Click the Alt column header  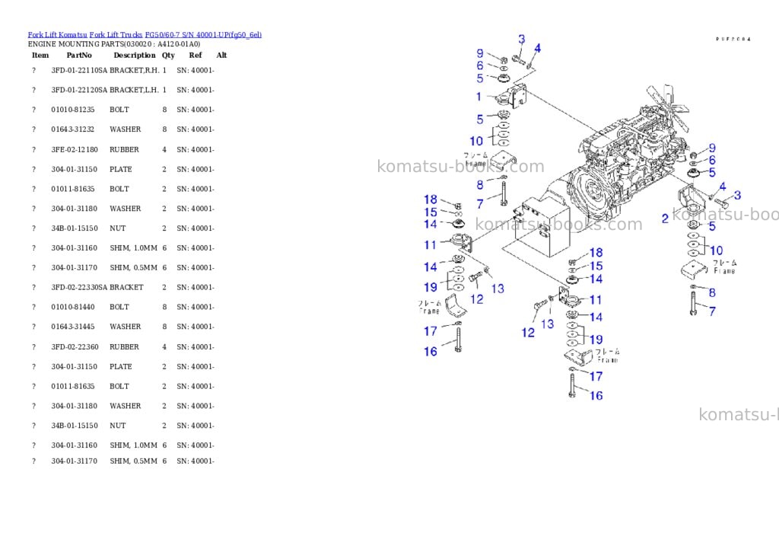(221, 55)
